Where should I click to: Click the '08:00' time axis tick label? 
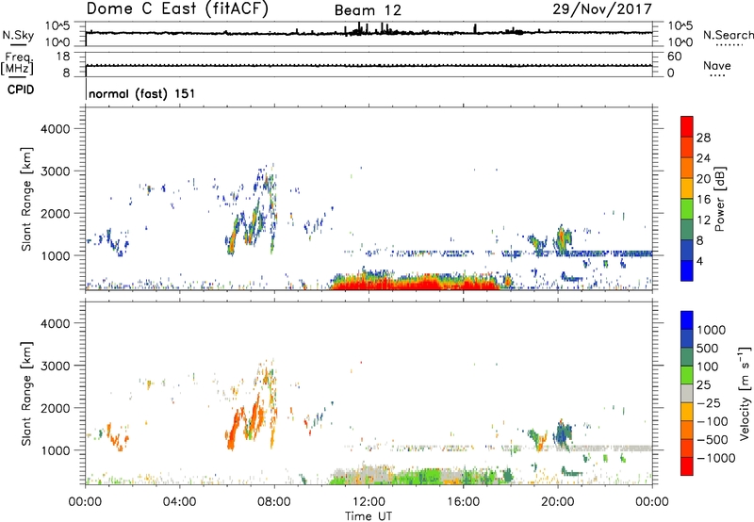point(273,502)
